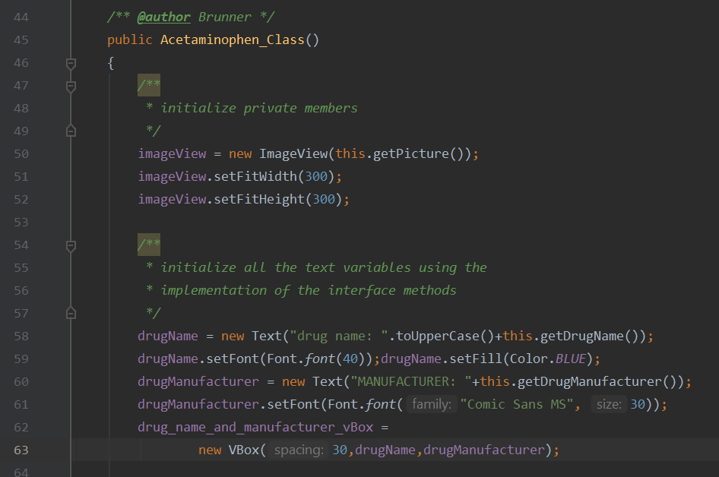Click the drugManufacturer variable on line 60
This screenshot has height=477, width=719.
click(198, 382)
